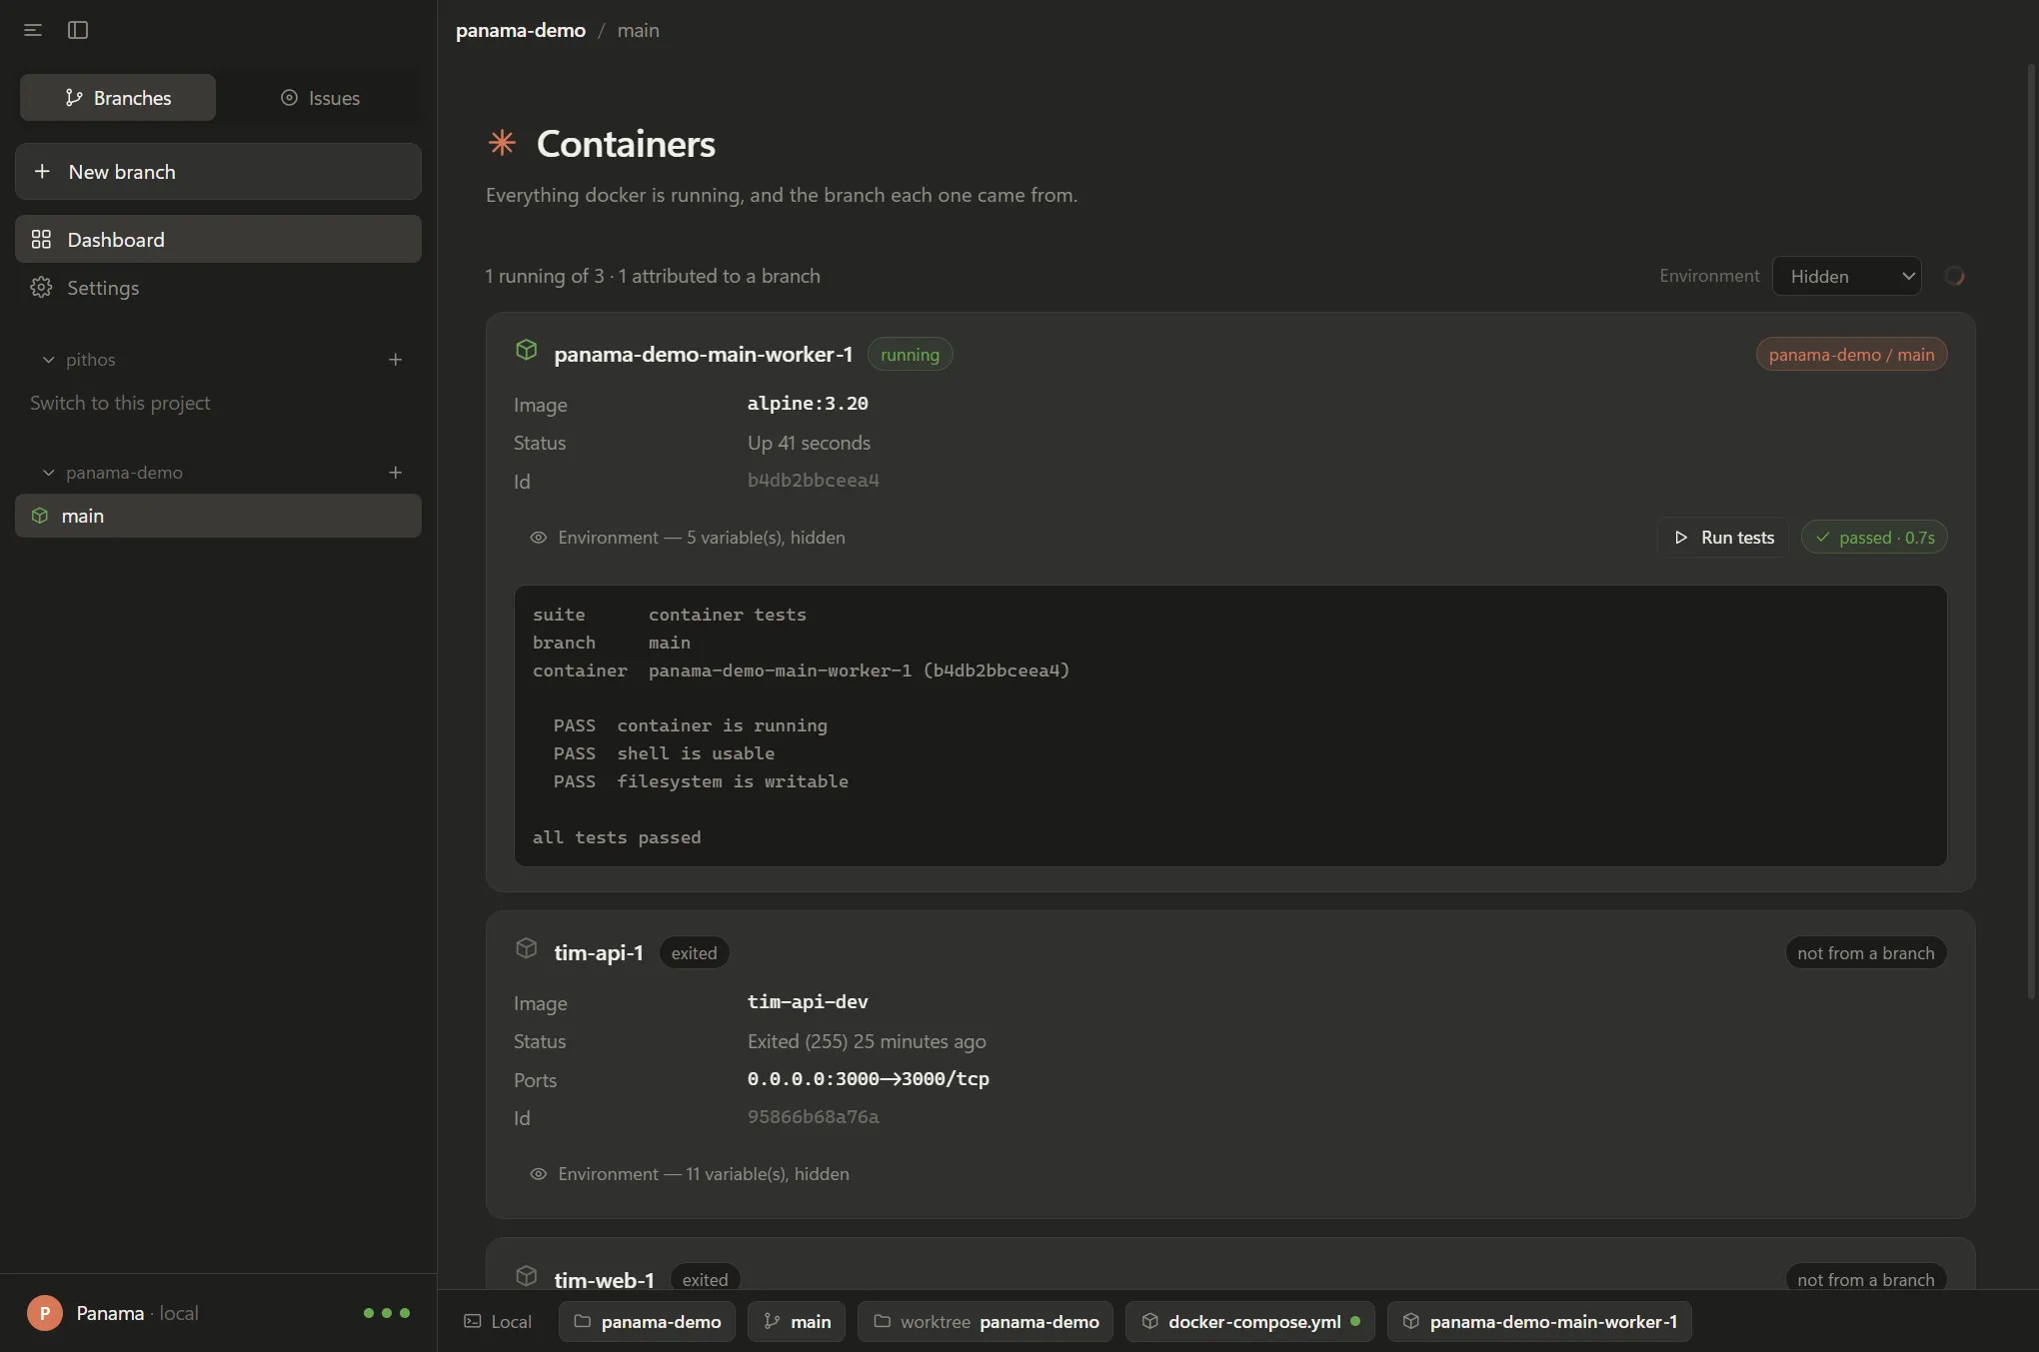This screenshot has height=1352, width=2039.
Task: Click the passed 0.7s result badge
Action: 1874,538
